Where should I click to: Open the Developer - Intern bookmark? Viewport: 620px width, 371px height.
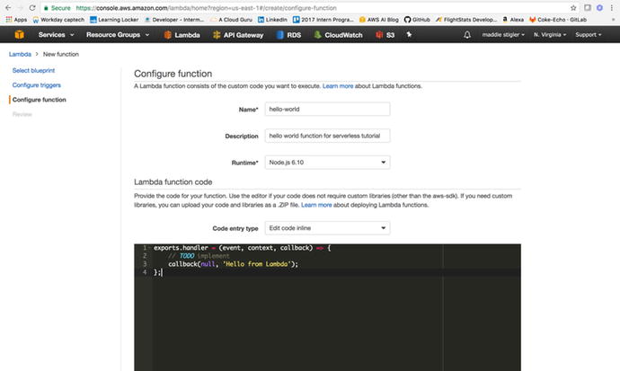click(x=174, y=20)
